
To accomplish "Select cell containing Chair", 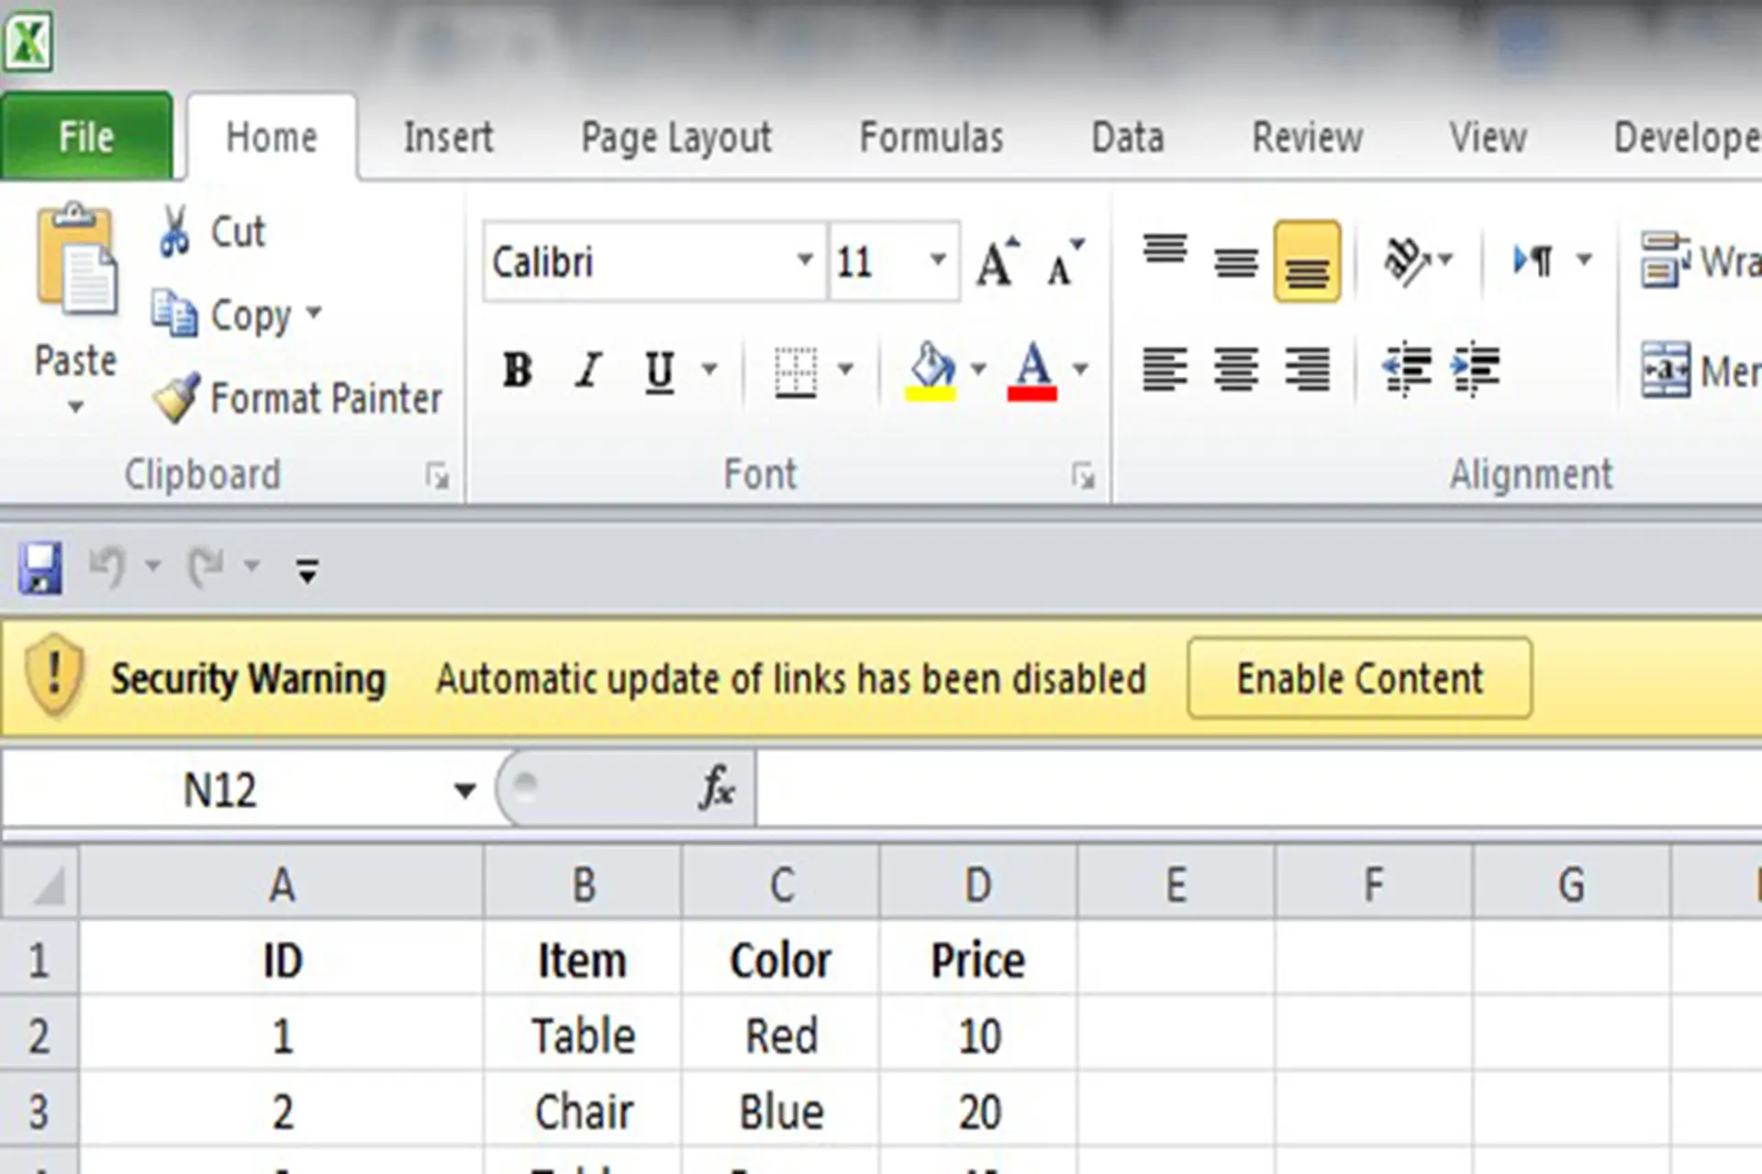I will point(583,1111).
